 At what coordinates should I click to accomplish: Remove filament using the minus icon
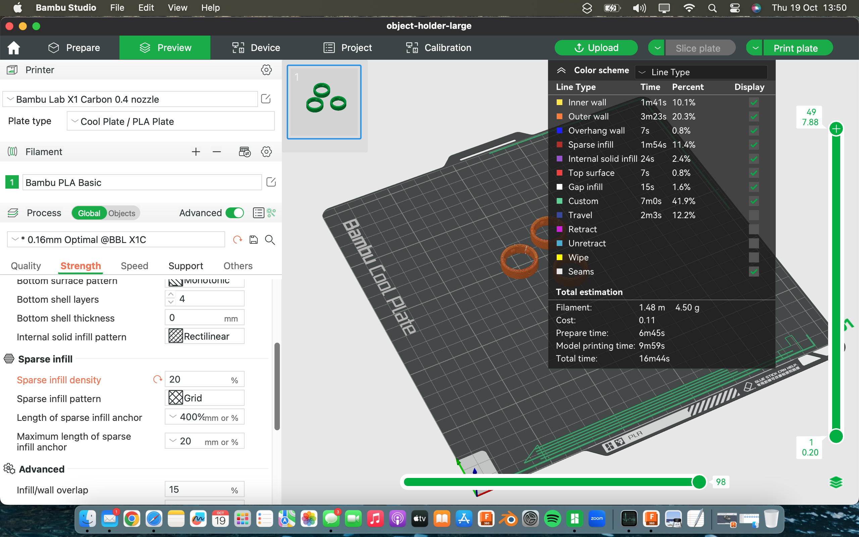(217, 152)
